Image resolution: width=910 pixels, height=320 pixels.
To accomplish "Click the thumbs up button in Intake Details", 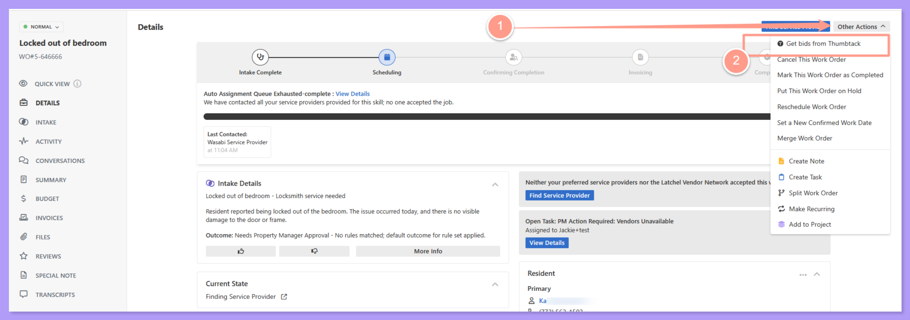I will tap(241, 251).
